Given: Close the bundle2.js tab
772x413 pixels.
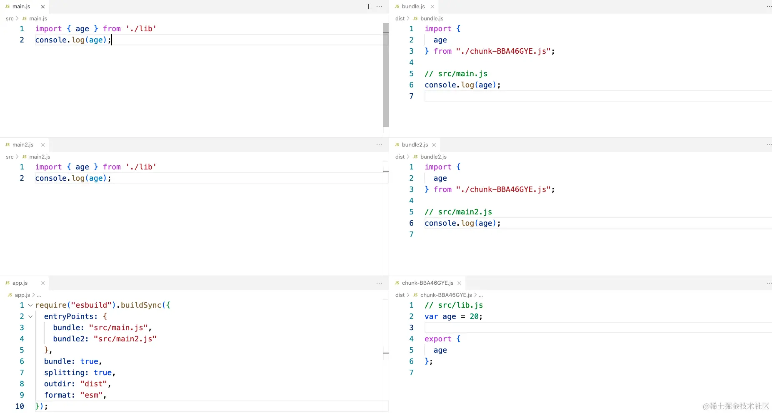Looking at the screenshot, I should 434,145.
